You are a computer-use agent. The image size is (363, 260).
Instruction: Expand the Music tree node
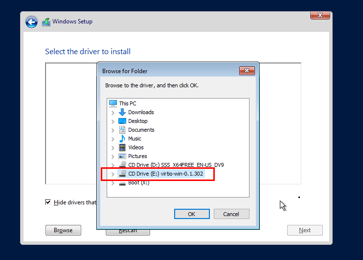[x=113, y=139]
